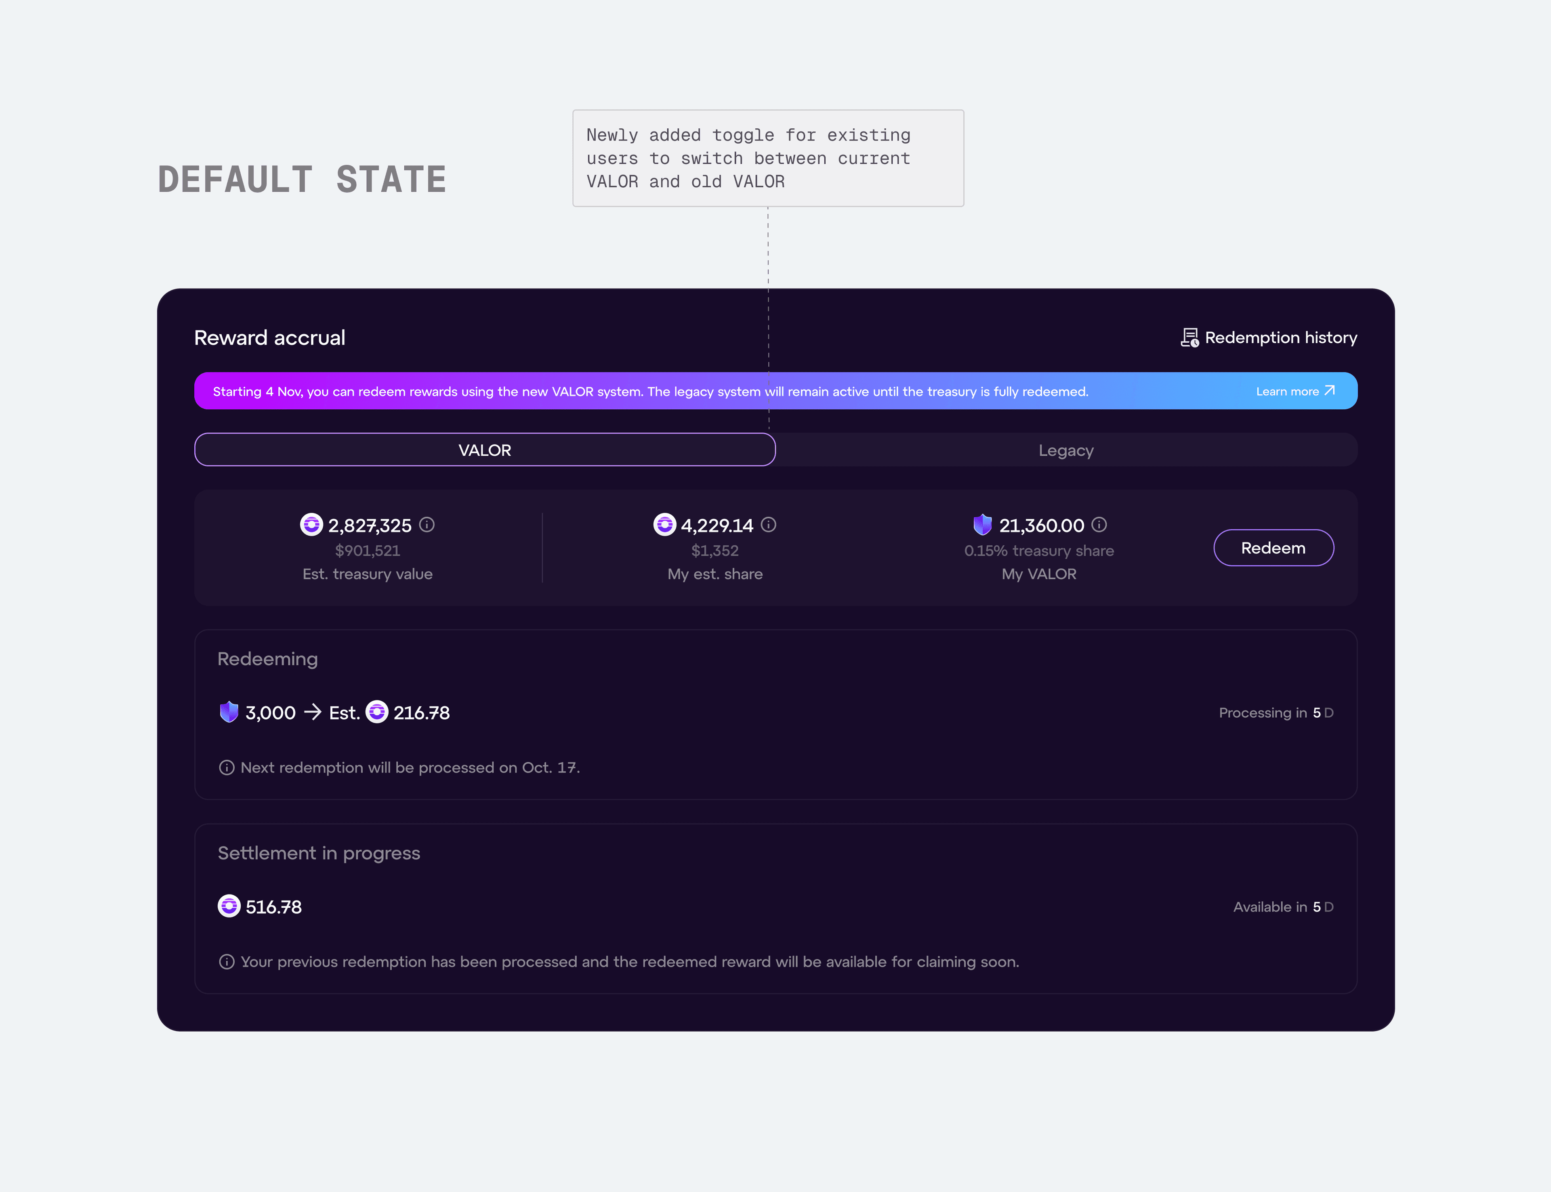Click the info icon beside 2,827,325 treasury value

pyautogui.click(x=427, y=525)
